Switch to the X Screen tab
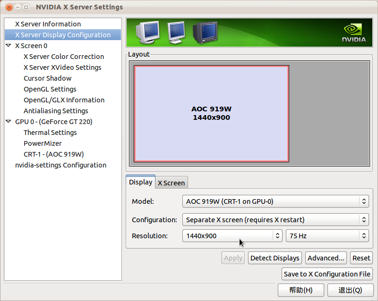The width and height of the screenshot is (378, 301). tap(171, 183)
